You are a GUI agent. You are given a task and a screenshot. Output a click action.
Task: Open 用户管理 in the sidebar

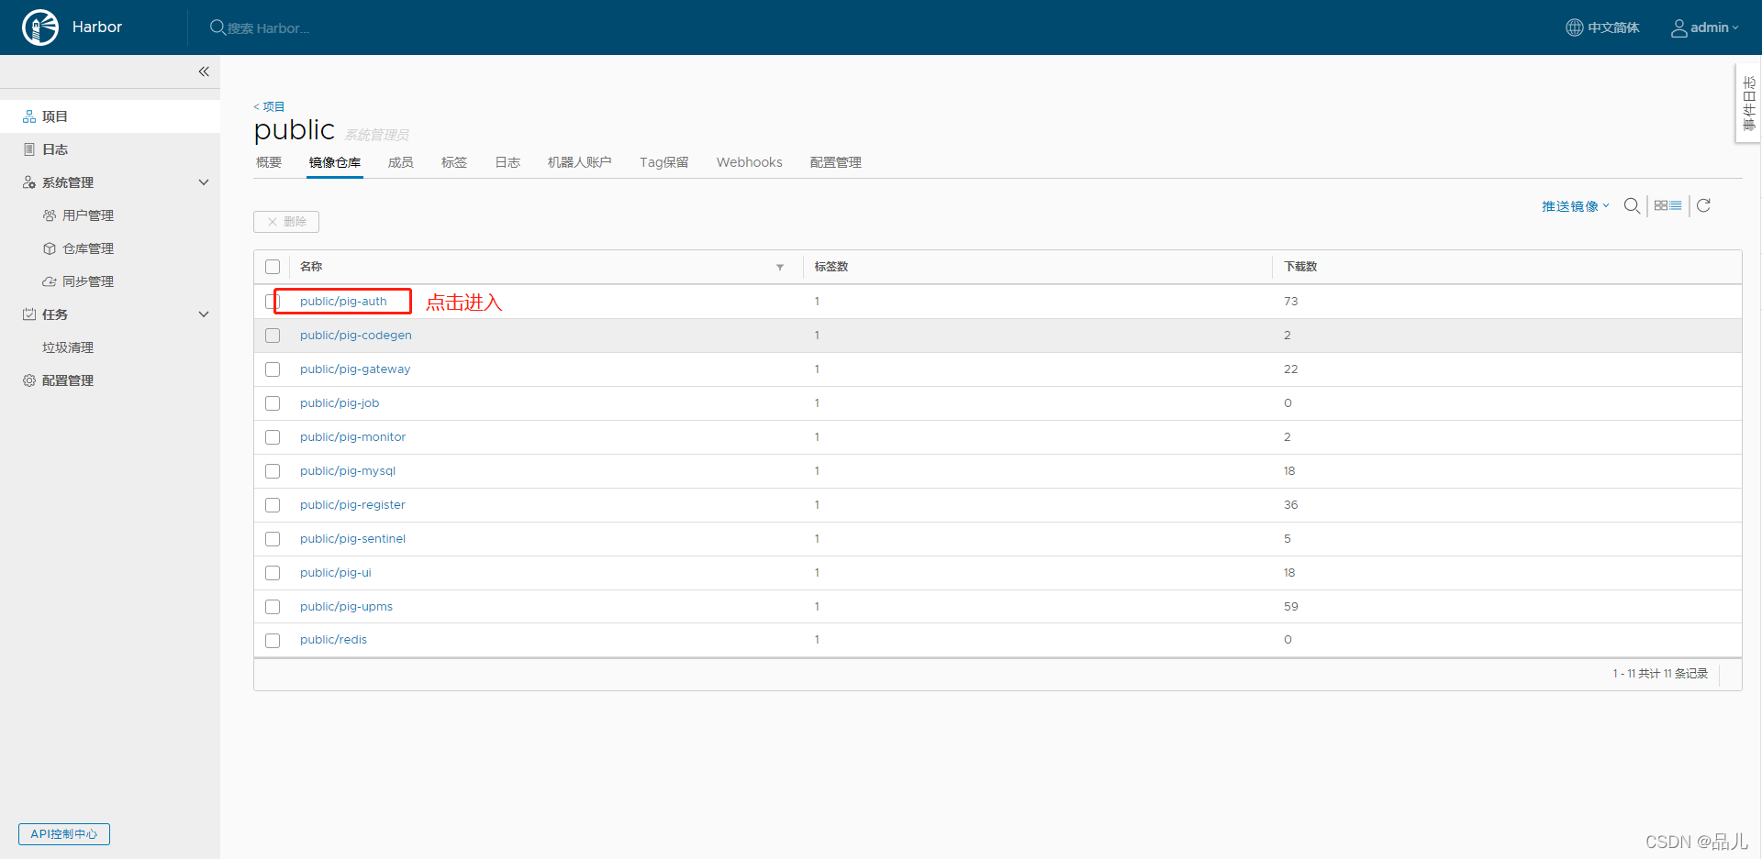click(88, 215)
